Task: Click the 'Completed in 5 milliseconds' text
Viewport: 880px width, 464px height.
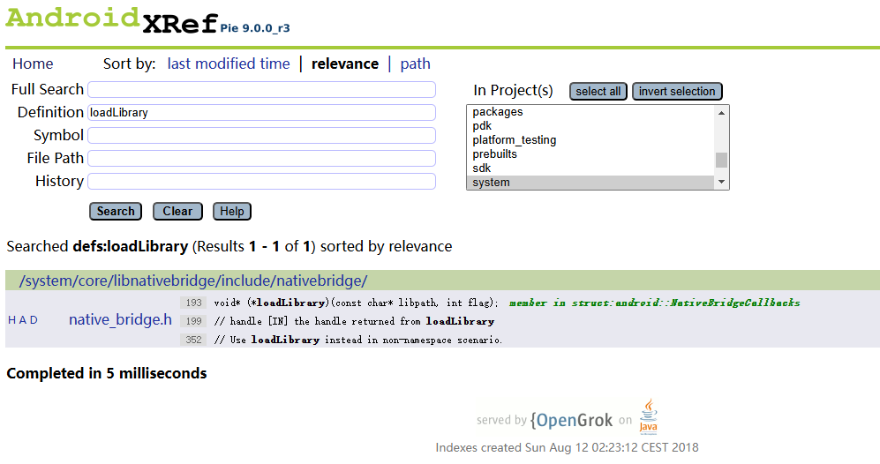Action: click(107, 374)
